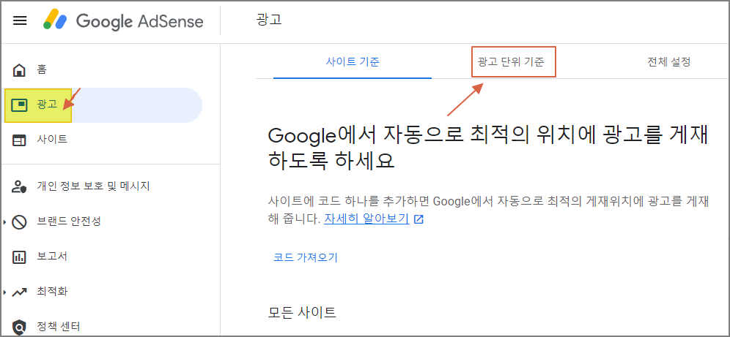730x337 pixels.
Task: Switch to the 사이트 기준 tab
Action: 353,61
